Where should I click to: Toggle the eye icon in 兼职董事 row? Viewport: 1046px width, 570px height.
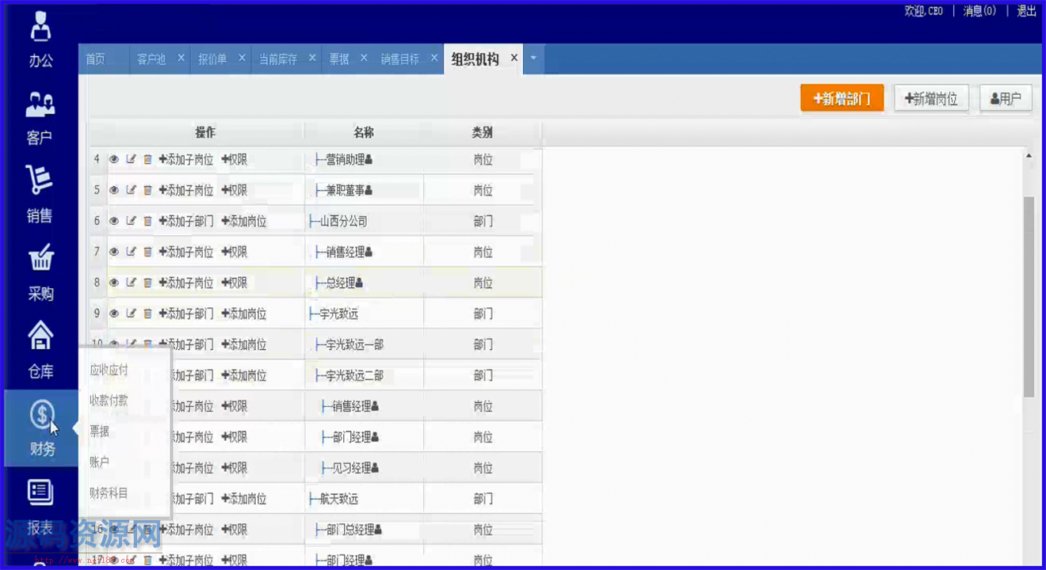pos(114,191)
